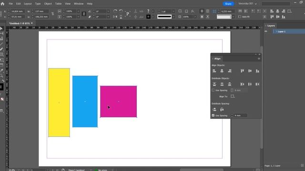This screenshot has height=171, width=305.
Task: Click Distribute horizontal centers in Align panel
Action: 250,84
